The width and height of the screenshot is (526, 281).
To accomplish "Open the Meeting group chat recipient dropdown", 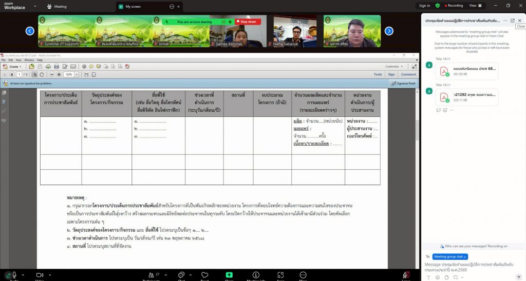I will tap(450, 256).
